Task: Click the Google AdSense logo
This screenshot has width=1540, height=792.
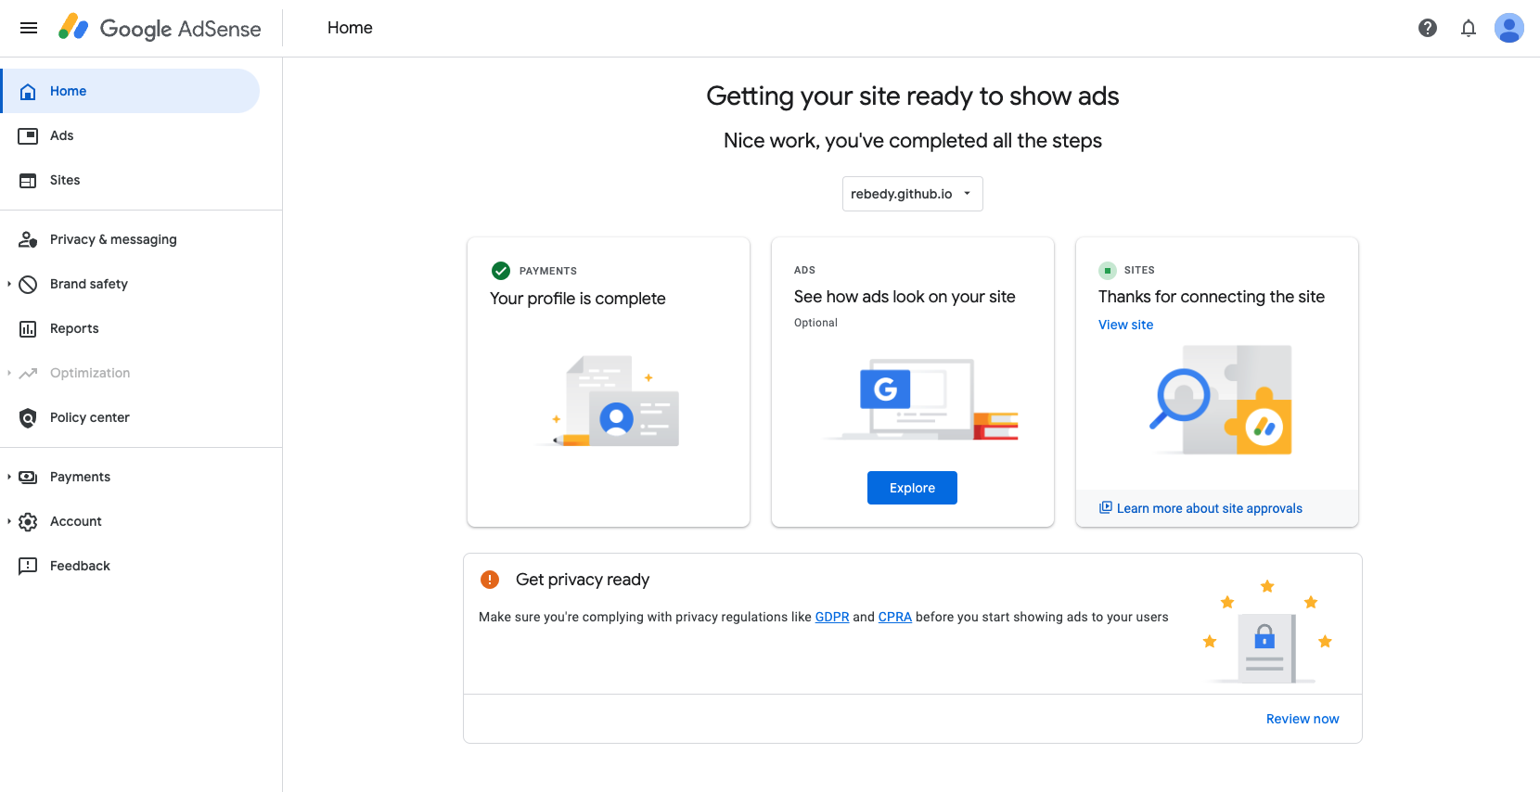Action: 160,28
